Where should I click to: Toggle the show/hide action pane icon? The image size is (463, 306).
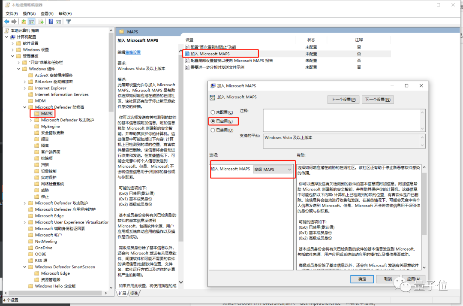tap(58, 21)
